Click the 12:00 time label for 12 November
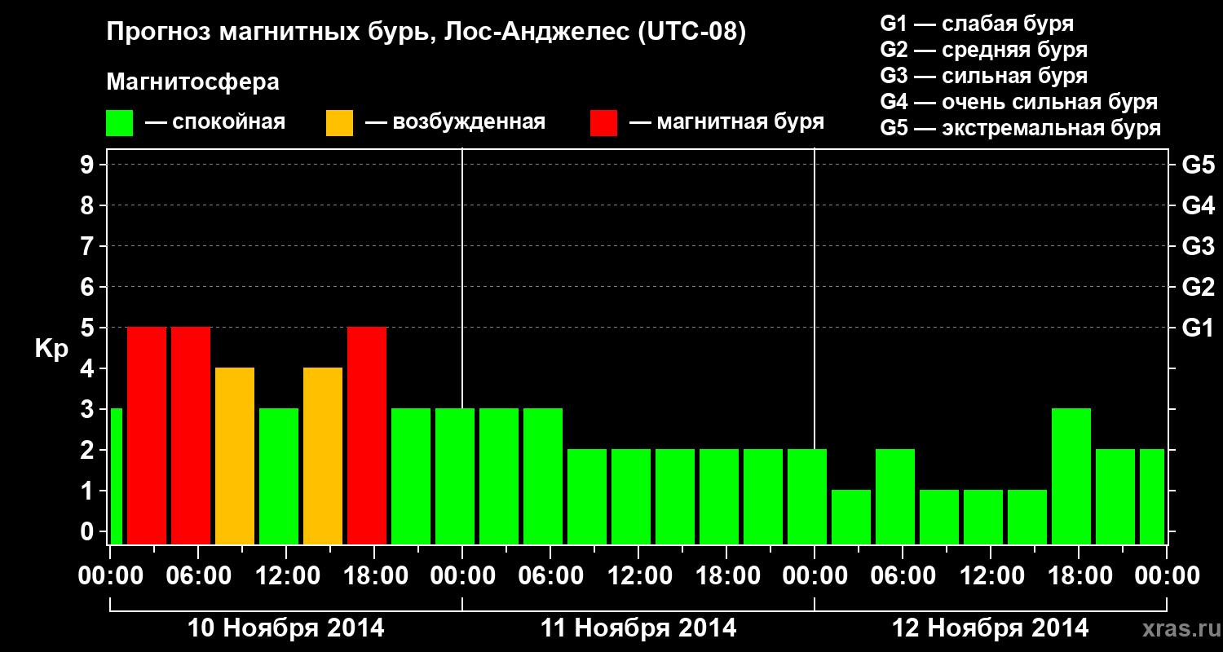 click(991, 576)
